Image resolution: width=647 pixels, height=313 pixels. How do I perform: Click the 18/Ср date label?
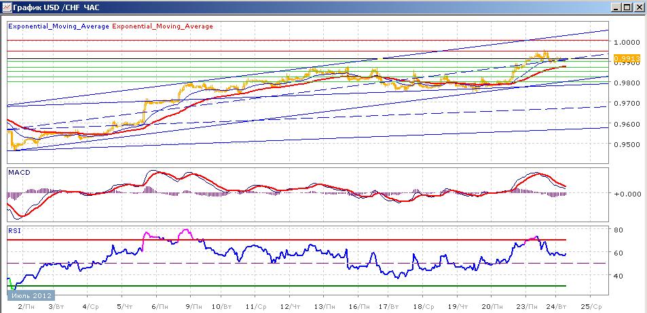[x=422, y=307]
